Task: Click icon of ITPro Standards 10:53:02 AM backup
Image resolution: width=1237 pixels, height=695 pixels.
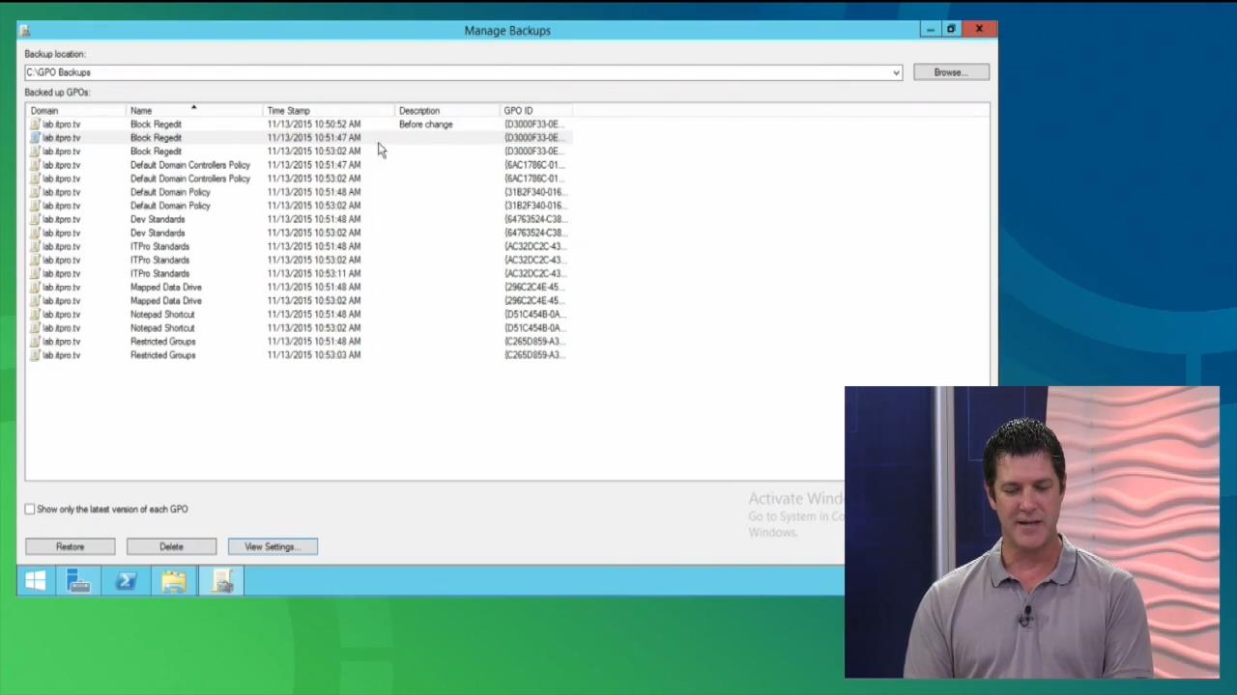Action: [x=35, y=260]
